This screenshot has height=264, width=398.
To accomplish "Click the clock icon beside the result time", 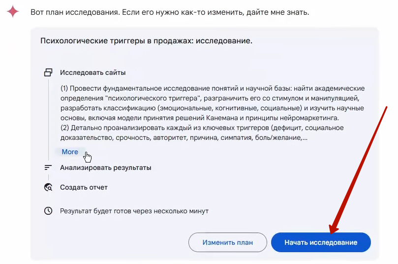I will pos(48,211).
